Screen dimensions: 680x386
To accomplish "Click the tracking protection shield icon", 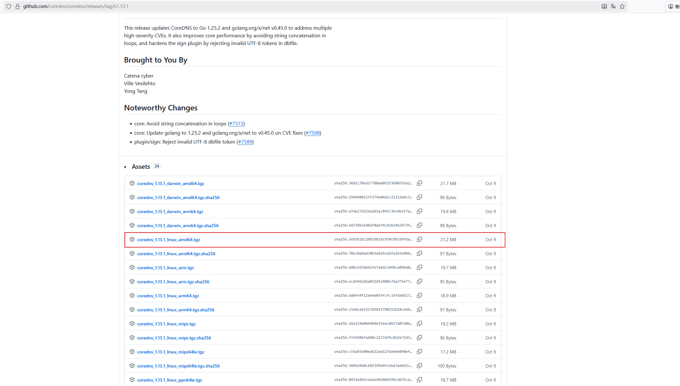I will [9, 6].
